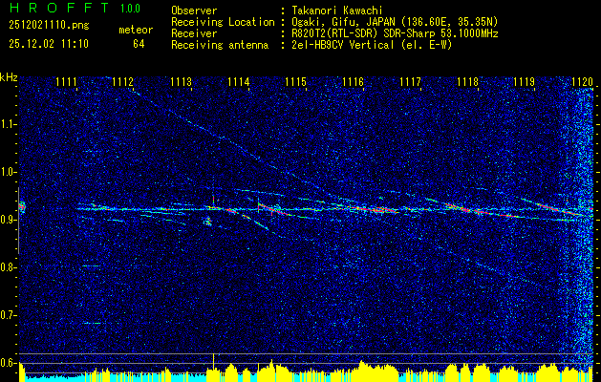The image size is (601, 382).
Task: Click the 1111 time axis marker
Action: tap(66, 82)
